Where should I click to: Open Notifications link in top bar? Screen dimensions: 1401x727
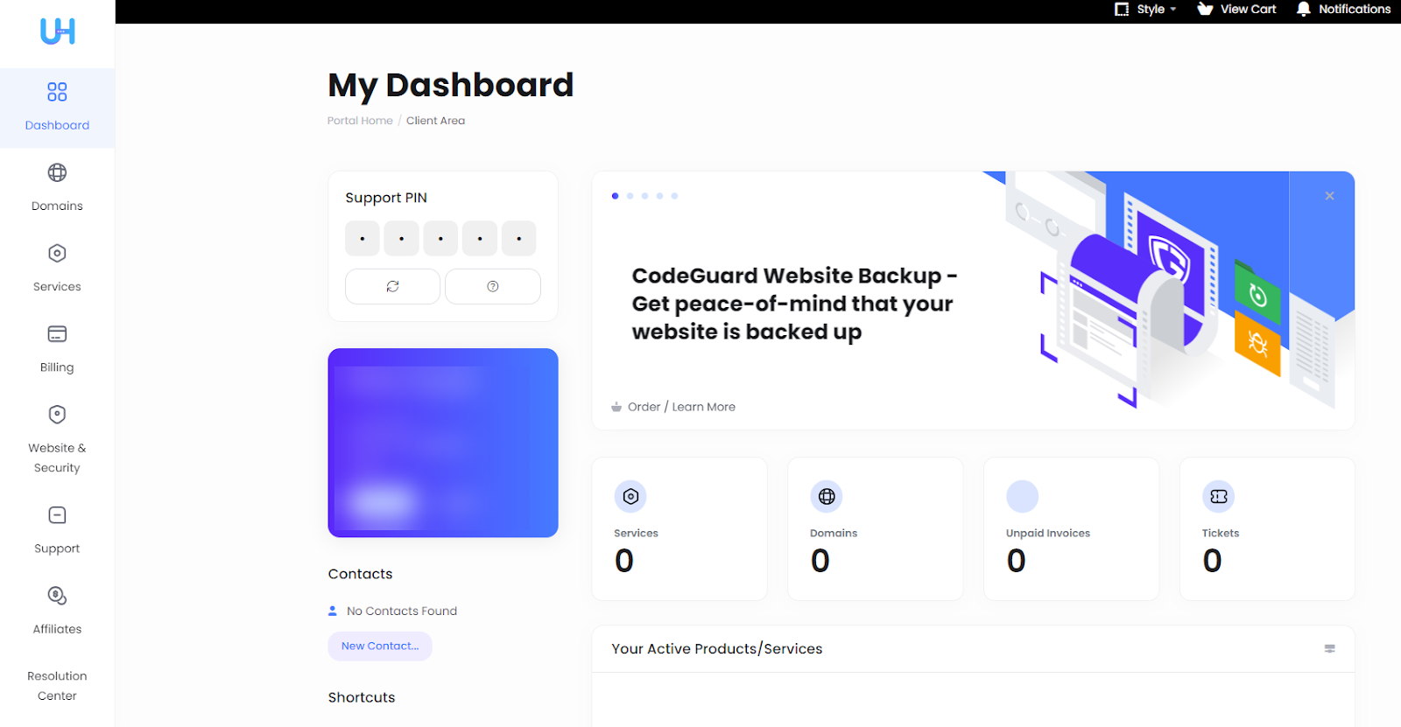tap(1343, 9)
